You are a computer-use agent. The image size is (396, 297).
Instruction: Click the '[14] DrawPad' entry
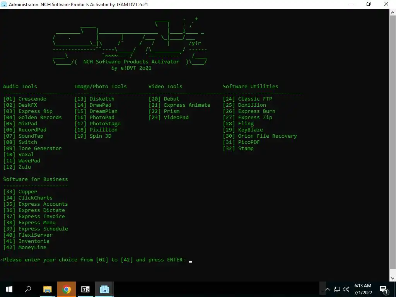[x=93, y=105]
